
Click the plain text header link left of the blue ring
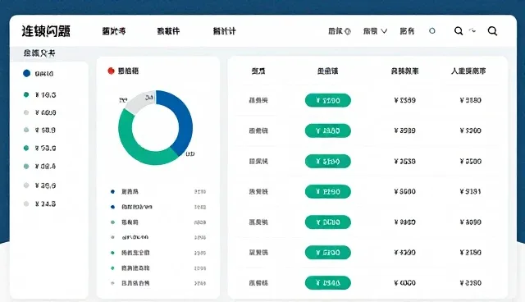pyautogui.click(x=407, y=31)
